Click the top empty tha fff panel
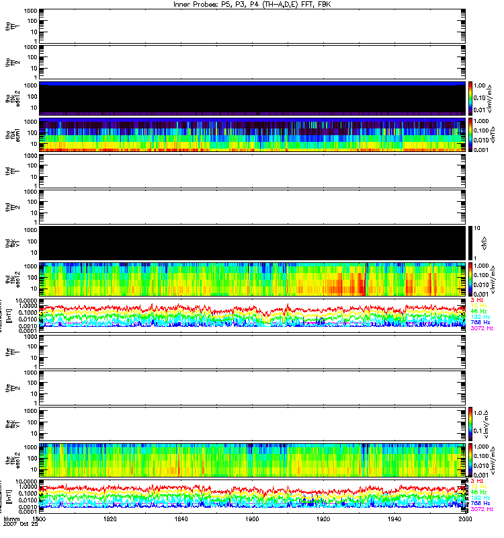Viewport: 504px width, 538px height. pyautogui.click(x=251, y=26)
